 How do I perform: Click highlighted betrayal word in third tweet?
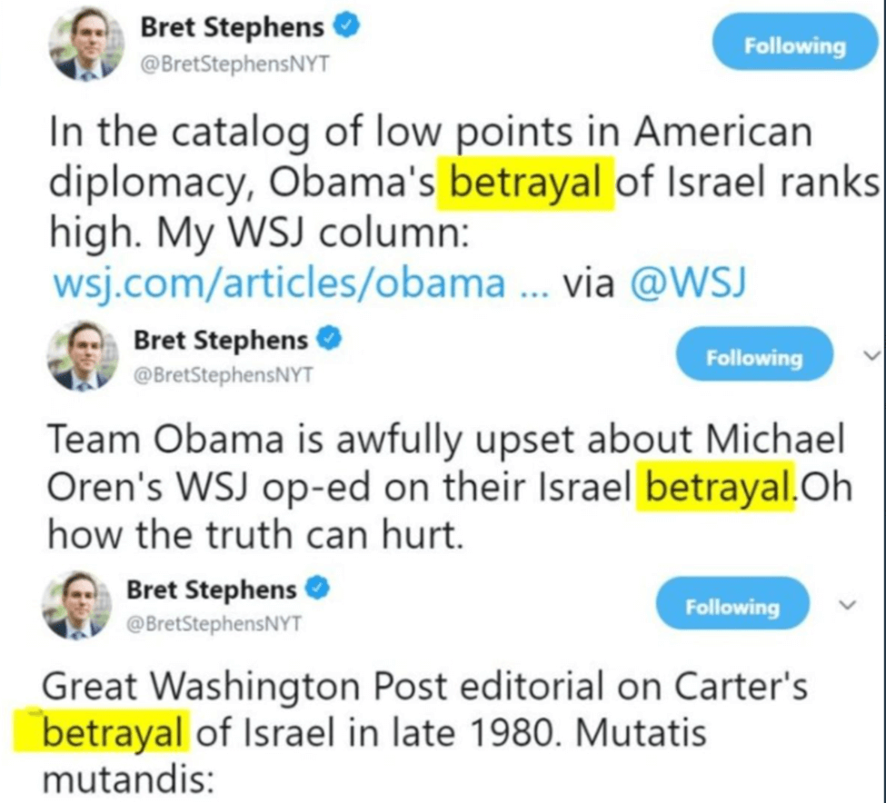coord(113,731)
